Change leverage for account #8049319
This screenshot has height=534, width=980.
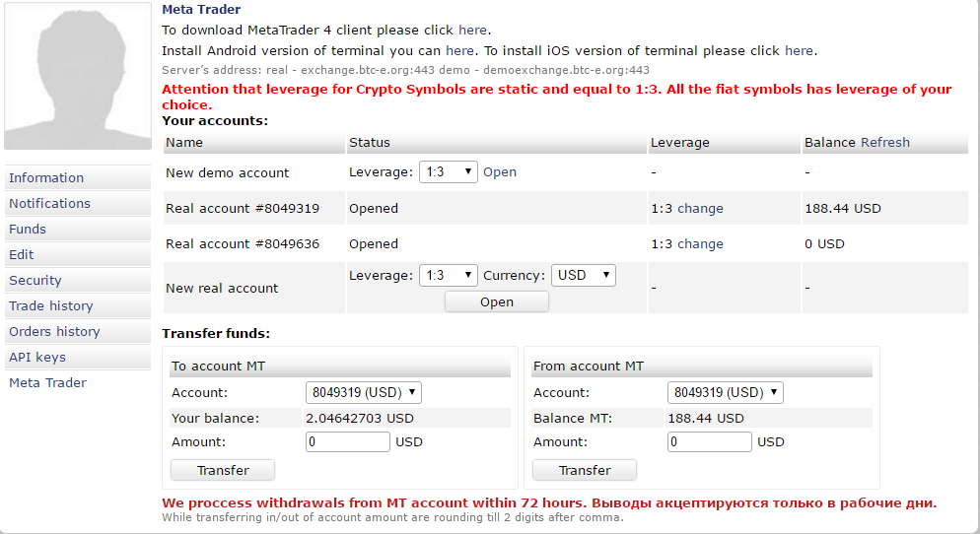(x=700, y=209)
